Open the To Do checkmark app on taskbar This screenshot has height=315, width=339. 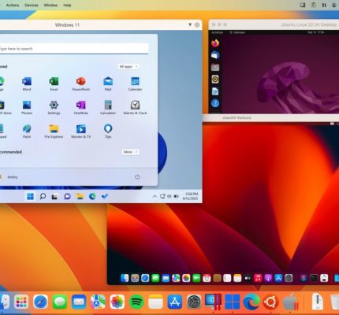click(105, 196)
